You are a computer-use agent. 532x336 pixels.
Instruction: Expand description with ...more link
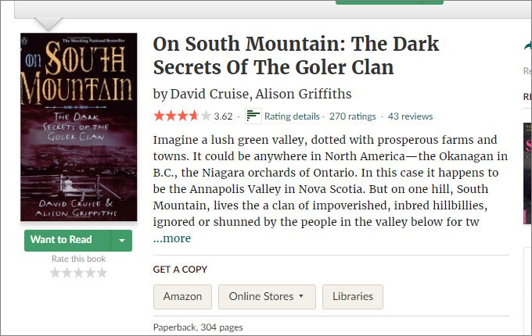pos(172,238)
